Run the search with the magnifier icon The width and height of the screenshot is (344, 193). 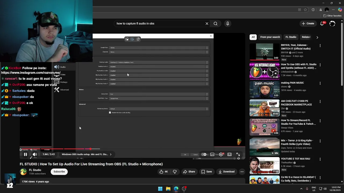[216, 24]
